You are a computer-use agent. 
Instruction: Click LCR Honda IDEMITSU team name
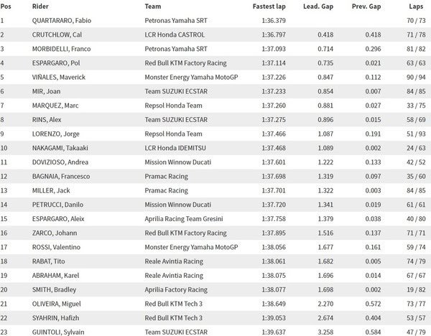click(175, 148)
